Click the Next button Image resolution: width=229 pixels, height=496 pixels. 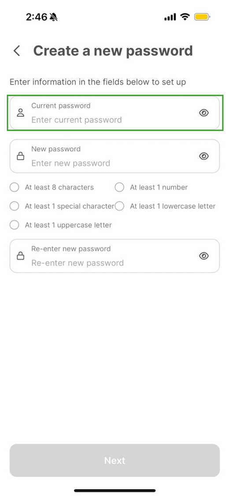pos(114,460)
